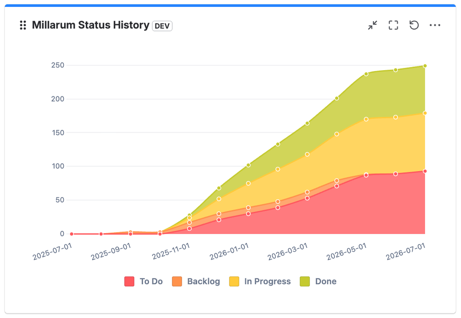
Task: Toggle the Done series in legend
Action: point(318,282)
